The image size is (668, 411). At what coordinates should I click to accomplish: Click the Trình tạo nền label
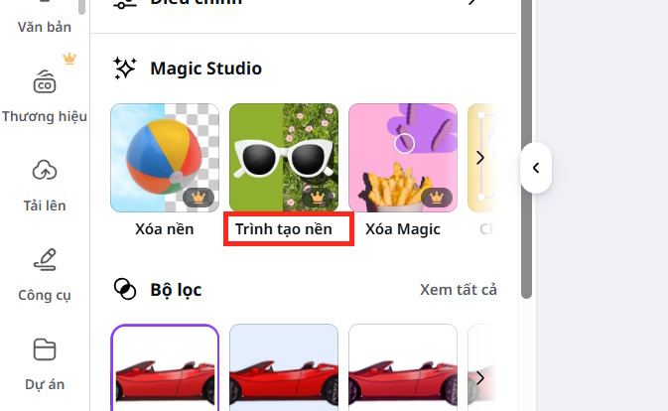coord(284,229)
